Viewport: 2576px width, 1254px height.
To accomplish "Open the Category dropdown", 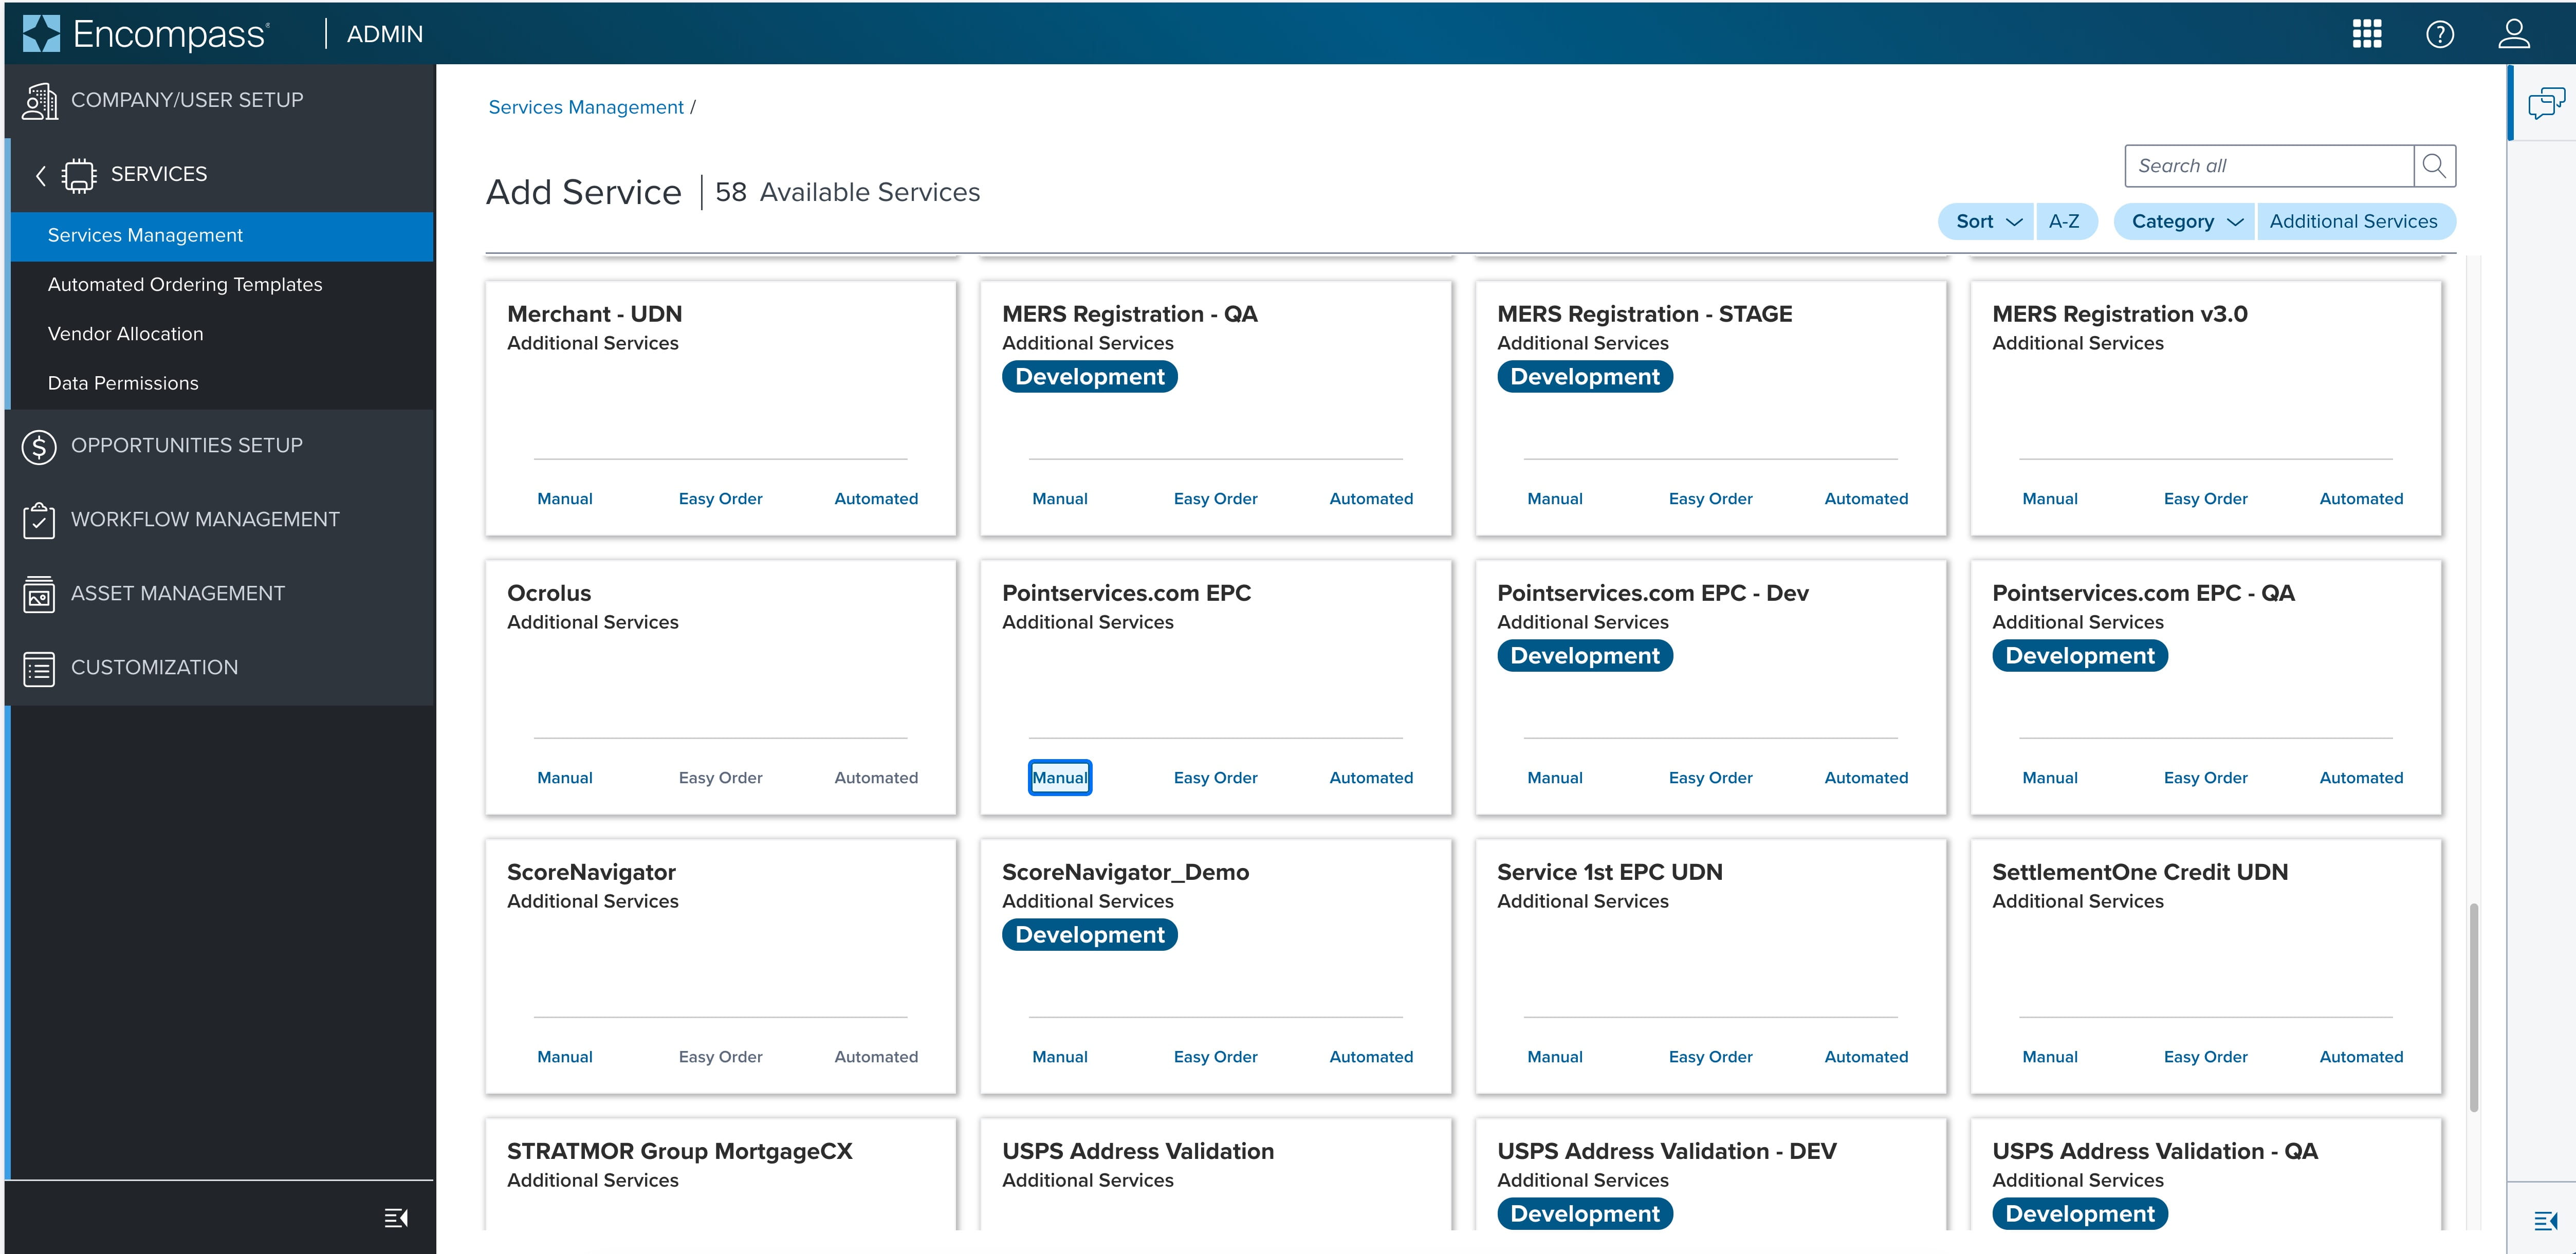I will 2183,221.
